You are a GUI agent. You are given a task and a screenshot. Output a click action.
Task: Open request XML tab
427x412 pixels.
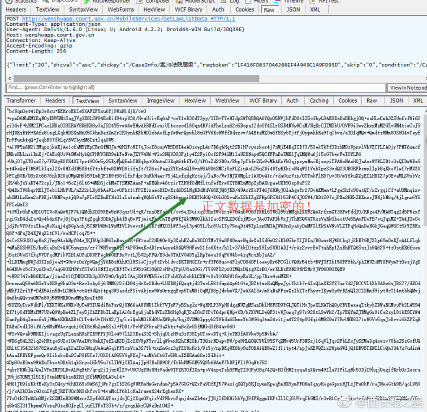(315, 9)
